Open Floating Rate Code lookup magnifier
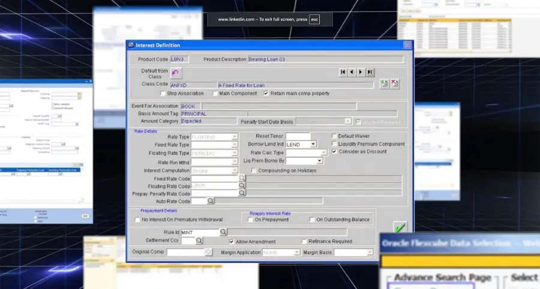The width and height of the screenshot is (540, 289). point(242,186)
